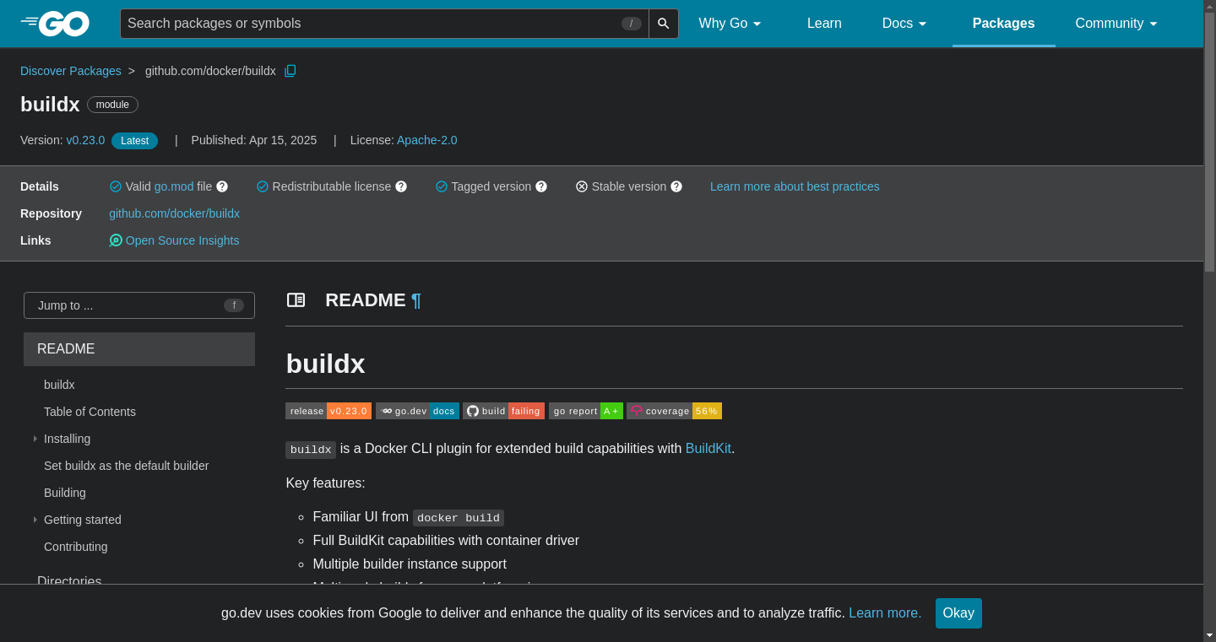Screen dimensions: 1216x642
Task: Jump to Set buildx as default builder
Action: point(126,466)
